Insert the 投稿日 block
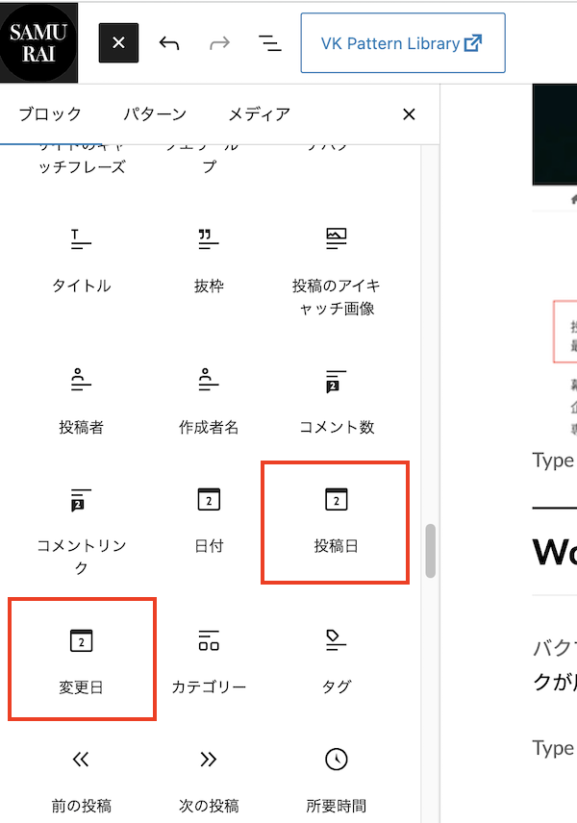 336,522
